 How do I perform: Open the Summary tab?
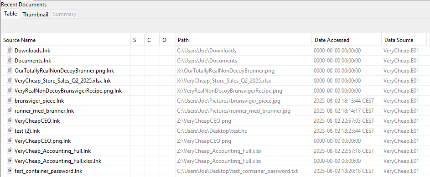[x=64, y=14]
